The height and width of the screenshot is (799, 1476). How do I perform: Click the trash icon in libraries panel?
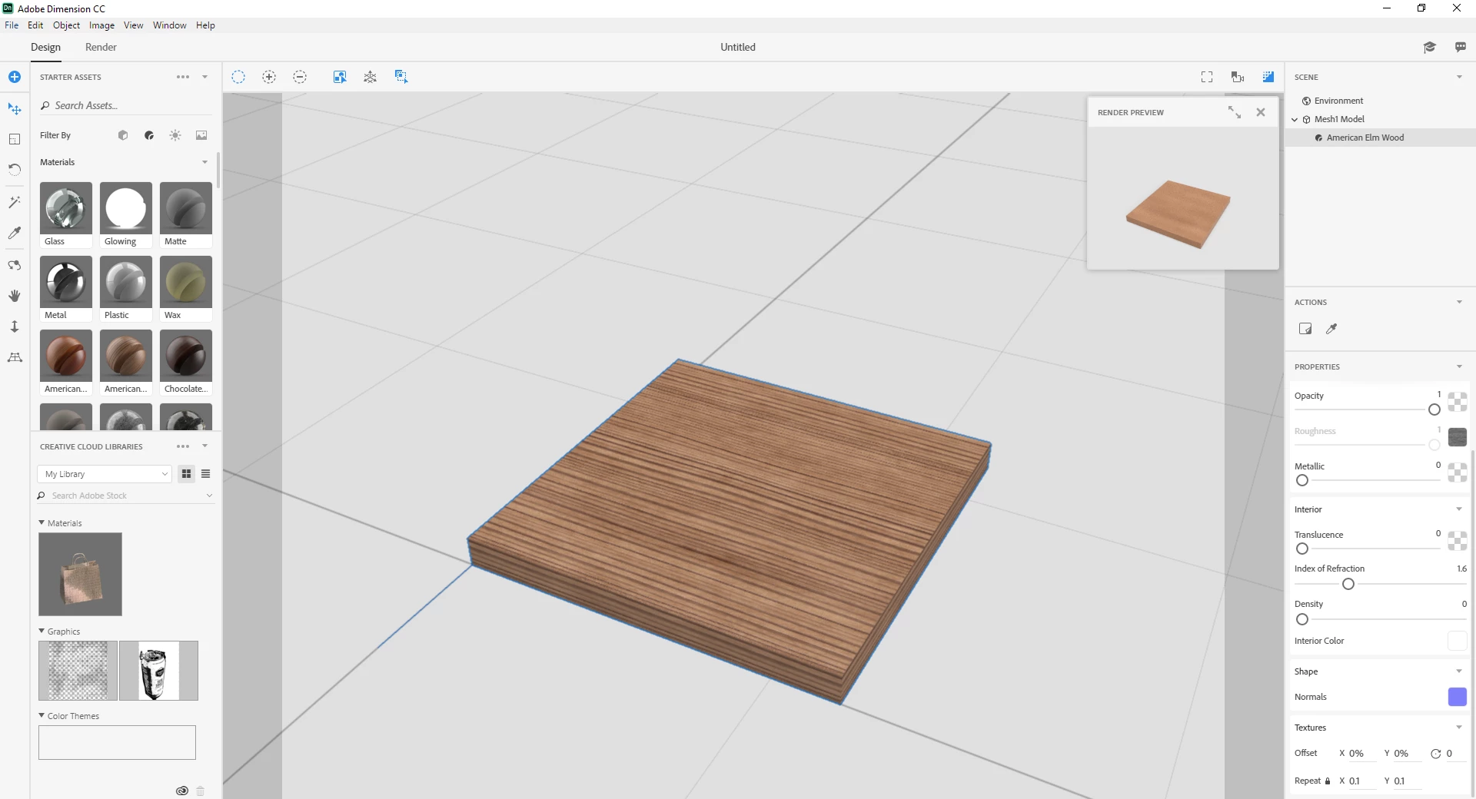point(201,791)
